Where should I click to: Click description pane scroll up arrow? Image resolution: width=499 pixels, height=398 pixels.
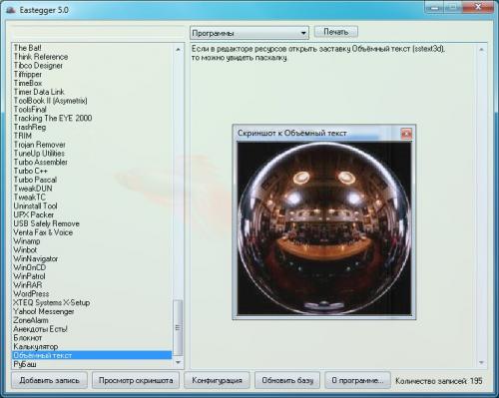point(481,49)
